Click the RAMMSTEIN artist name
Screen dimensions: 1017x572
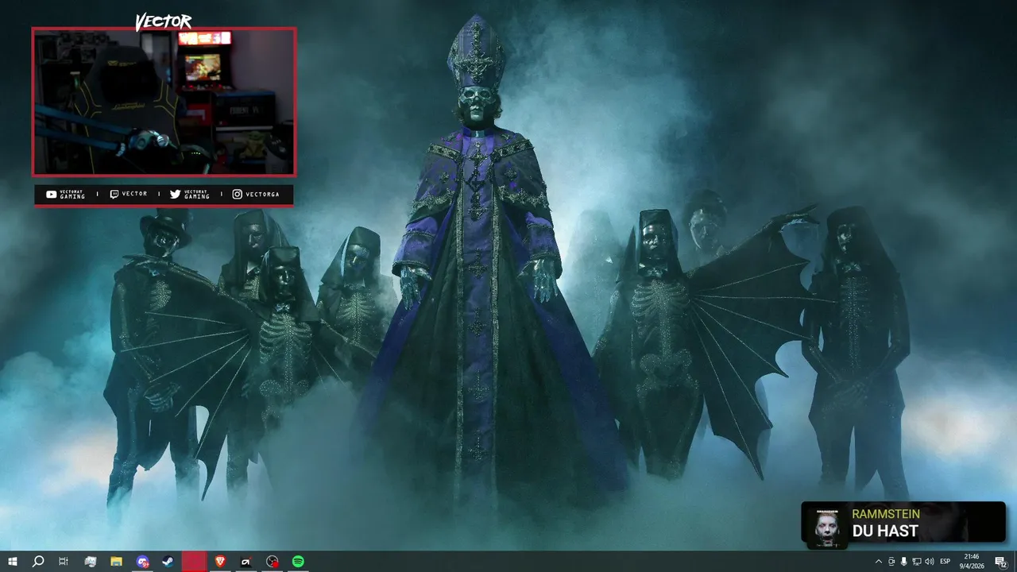click(x=886, y=514)
